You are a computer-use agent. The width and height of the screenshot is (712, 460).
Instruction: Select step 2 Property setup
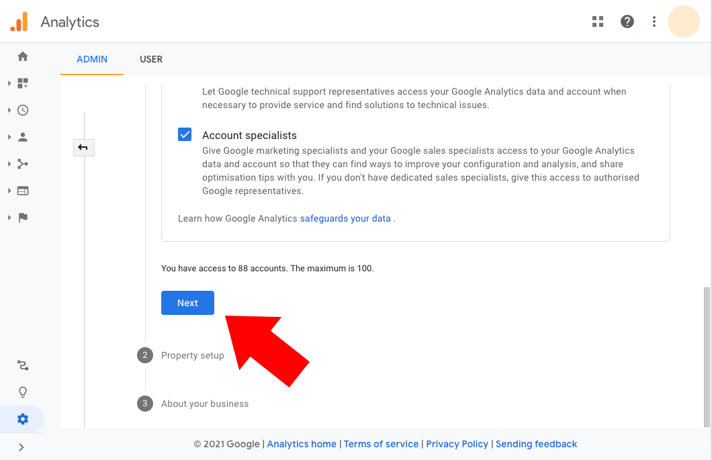pos(181,355)
